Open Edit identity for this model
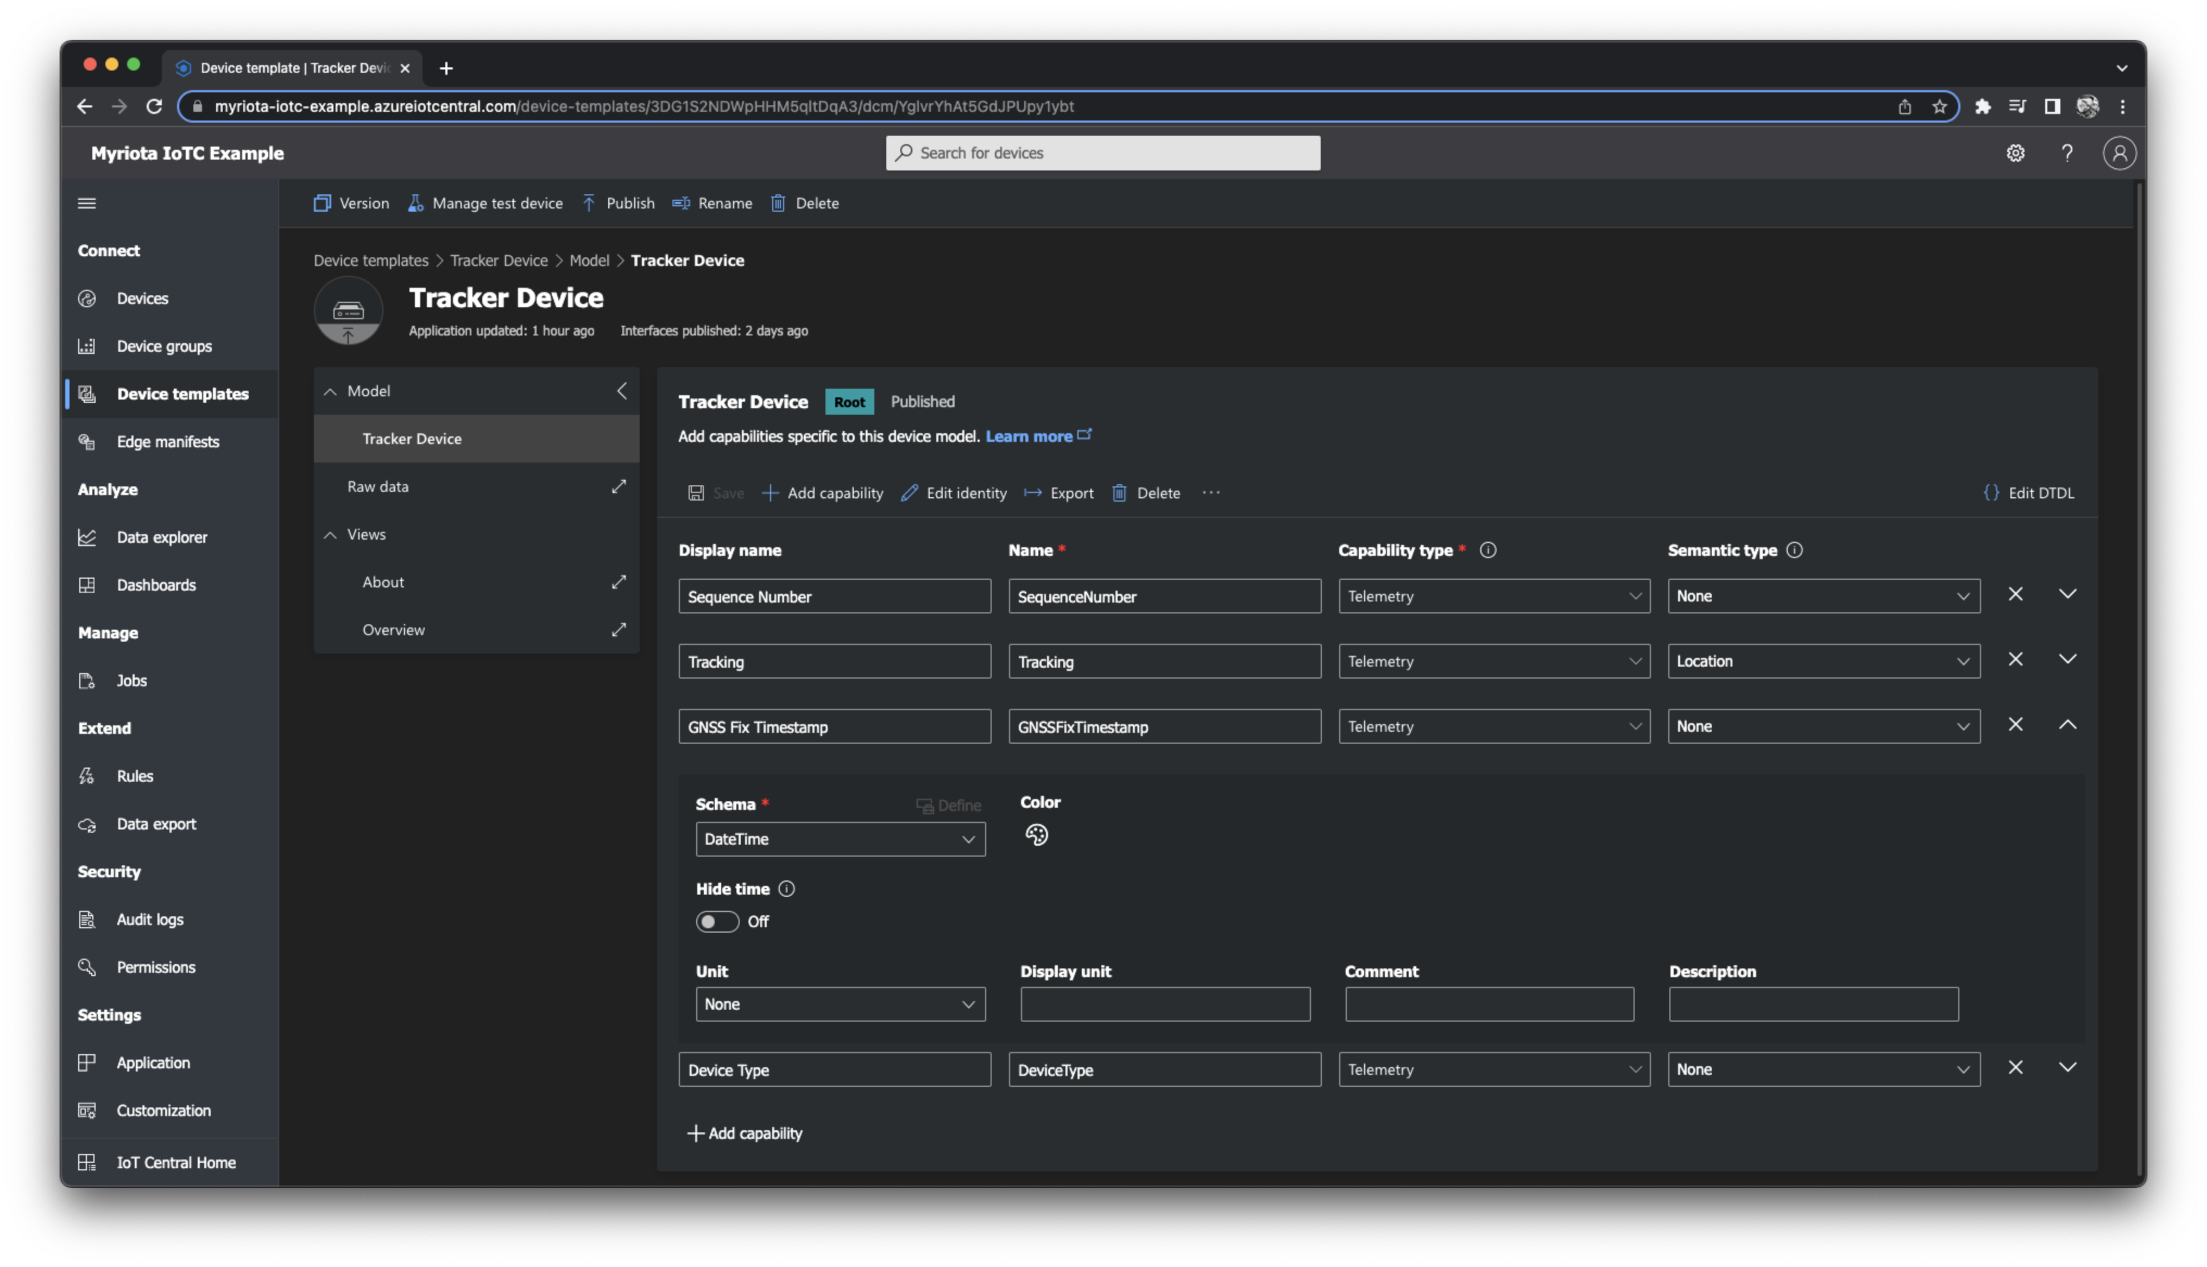This screenshot has width=2207, height=1267. point(953,492)
